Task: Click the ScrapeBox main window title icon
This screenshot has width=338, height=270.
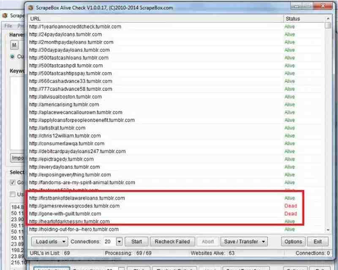Action: click(x=5, y=16)
